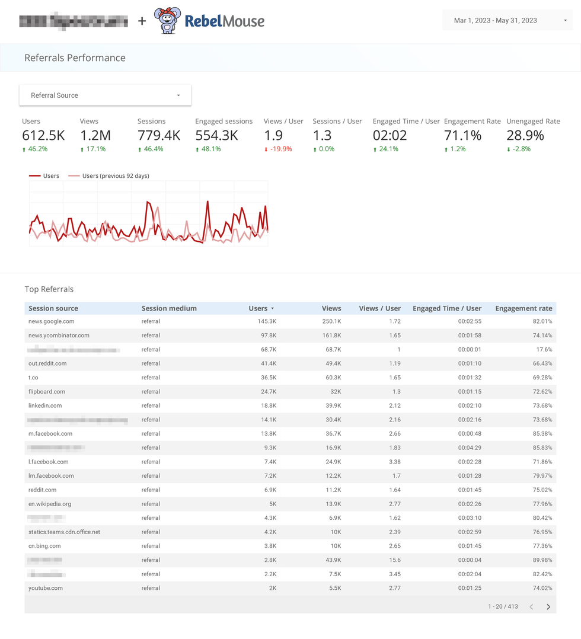Click the pagination label 1 - 20 / 413

503,606
